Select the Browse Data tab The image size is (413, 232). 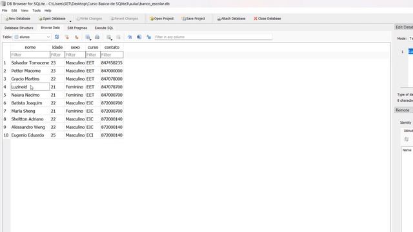click(50, 28)
